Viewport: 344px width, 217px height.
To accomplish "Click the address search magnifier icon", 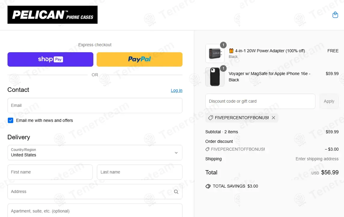I will [176, 192].
